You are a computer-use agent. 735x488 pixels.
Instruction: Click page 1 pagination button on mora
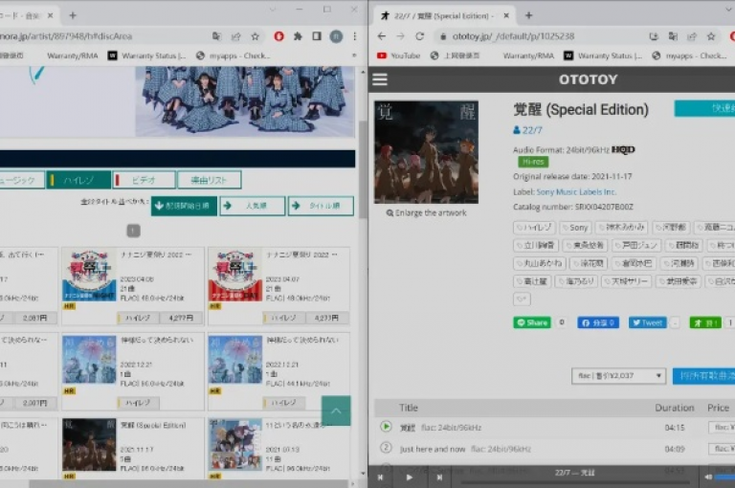133,231
